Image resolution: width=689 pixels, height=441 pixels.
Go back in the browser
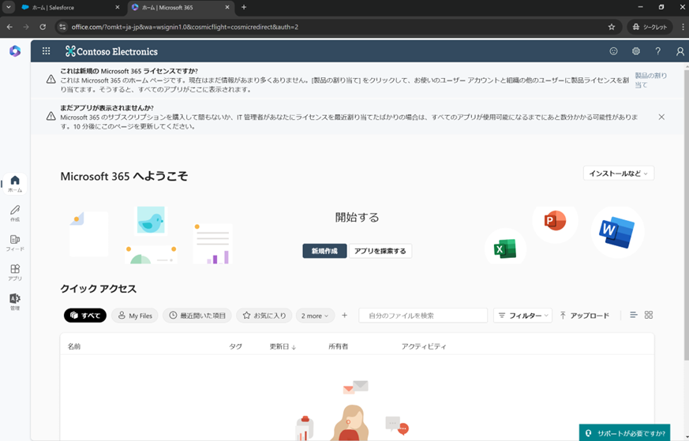[x=9, y=27]
